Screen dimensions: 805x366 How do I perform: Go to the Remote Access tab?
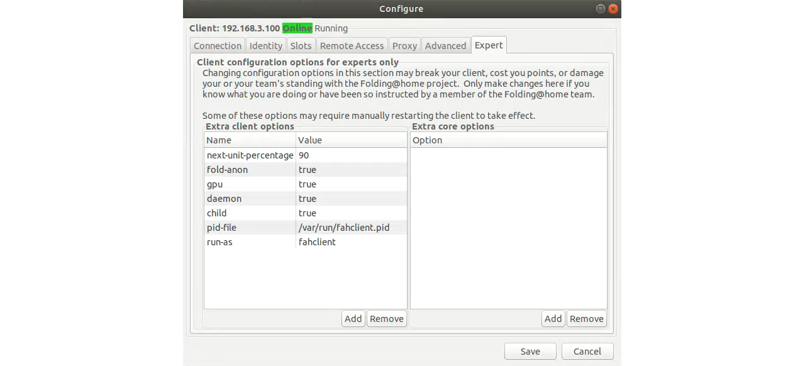pyautogui.click(x=352, y=45)
